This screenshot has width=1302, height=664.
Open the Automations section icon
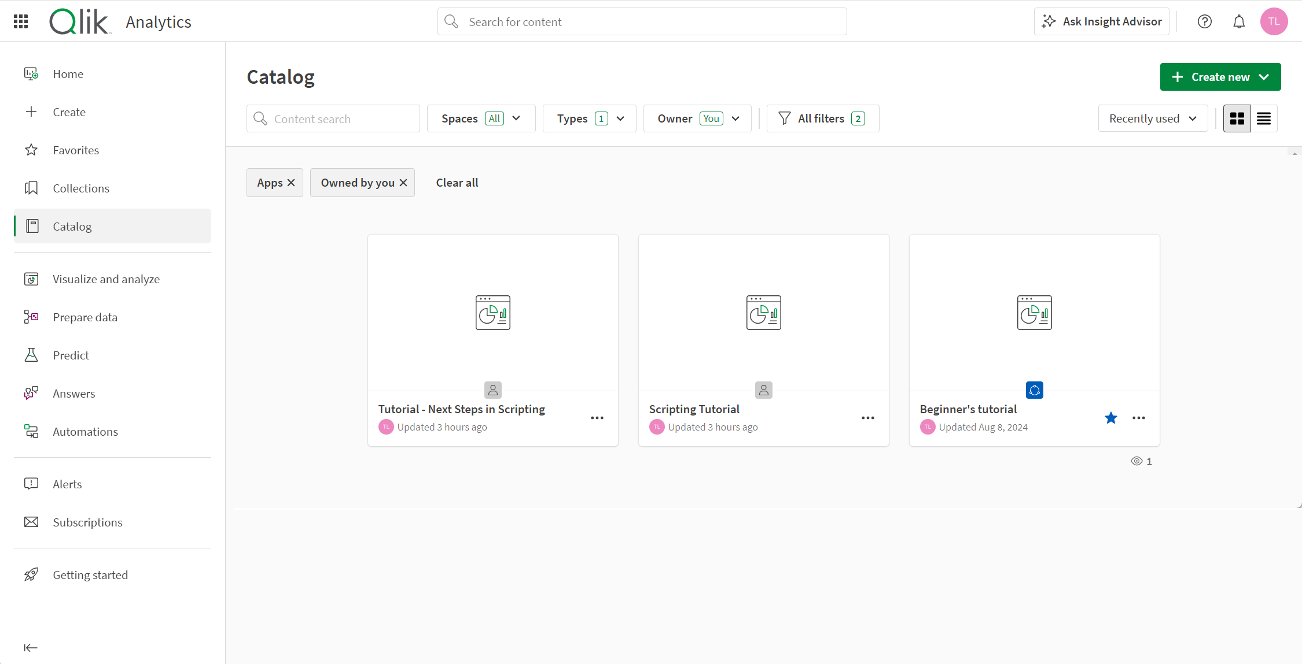[31, 431]
